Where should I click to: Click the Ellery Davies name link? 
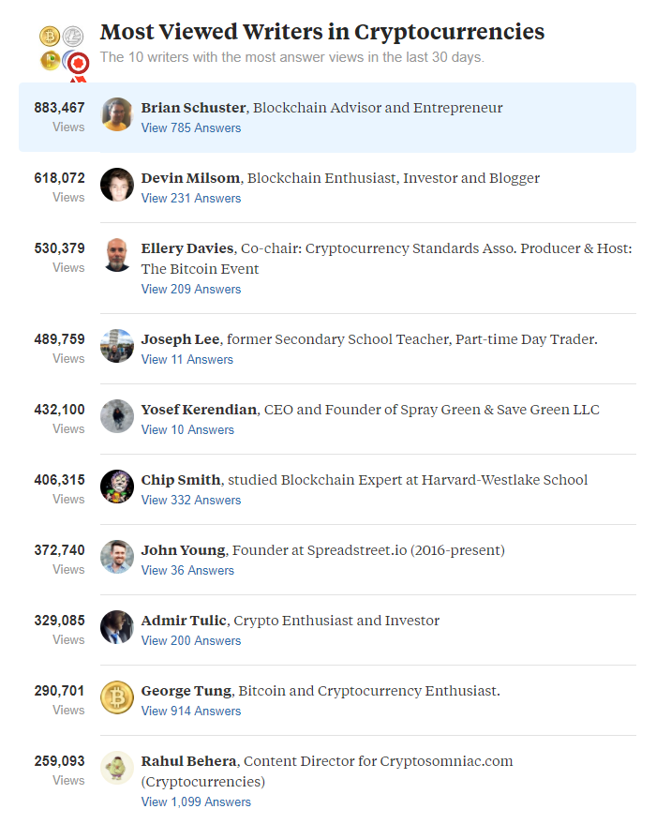[187, 248]
